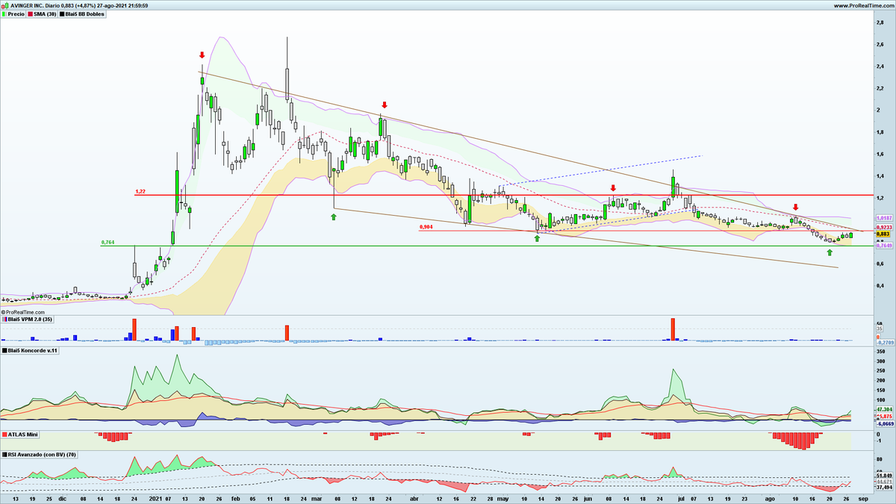Image resolution: width=896 pixels, height=504 pixels.
Task: Click the 2021 label on time axis
Action: pyautogui.click(x=155, y=497)
